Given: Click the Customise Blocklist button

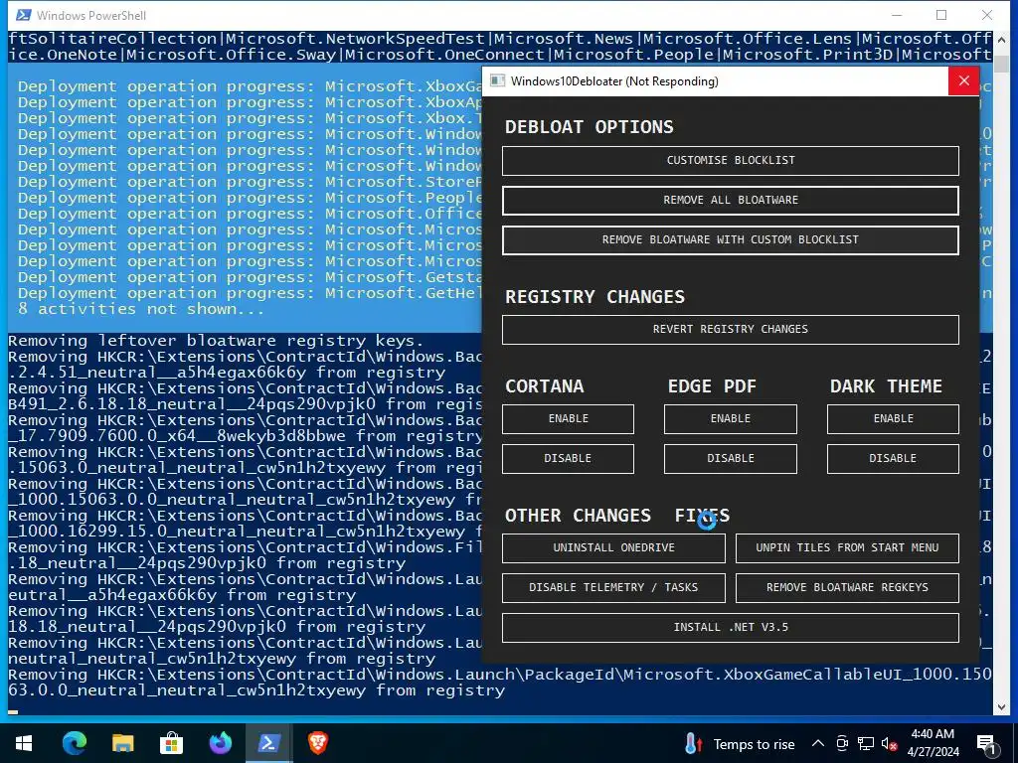Looking at the screenshot, I should (731, 160).
